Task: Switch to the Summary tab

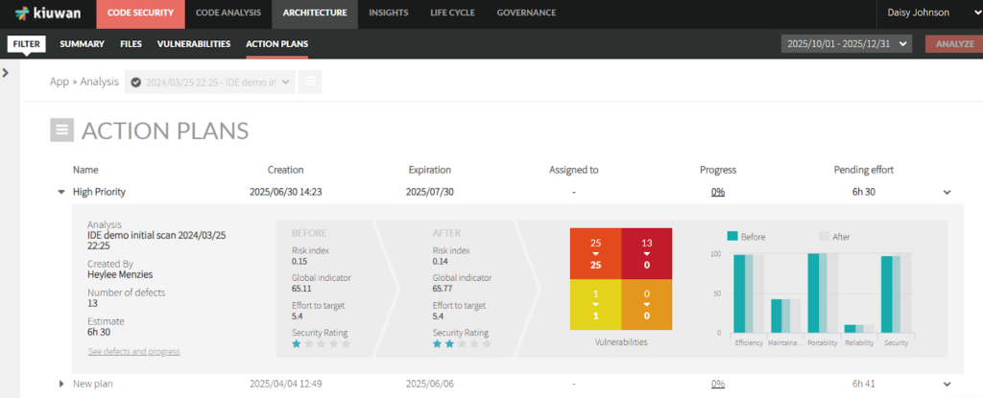Action: click(82, 44)
